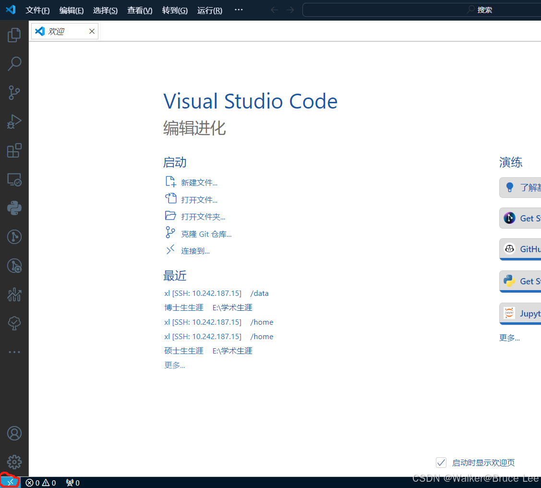Click the forwarded ports indicator in status bar
Image resolution: width=541 pixels, height=488 pixels.
[73, 483]
